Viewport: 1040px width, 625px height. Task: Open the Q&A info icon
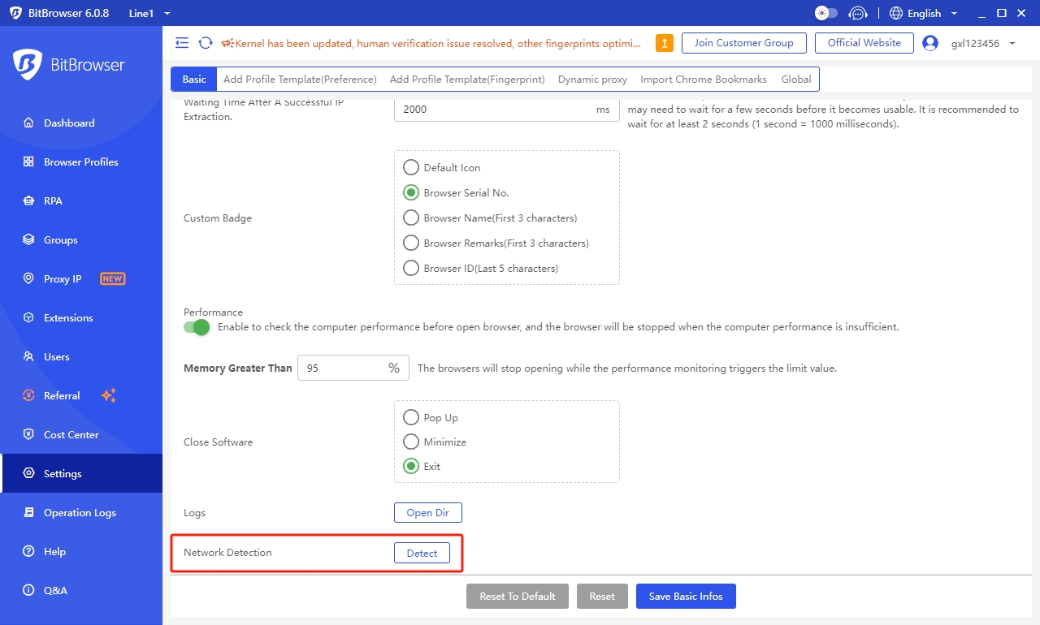click(28, 591)
